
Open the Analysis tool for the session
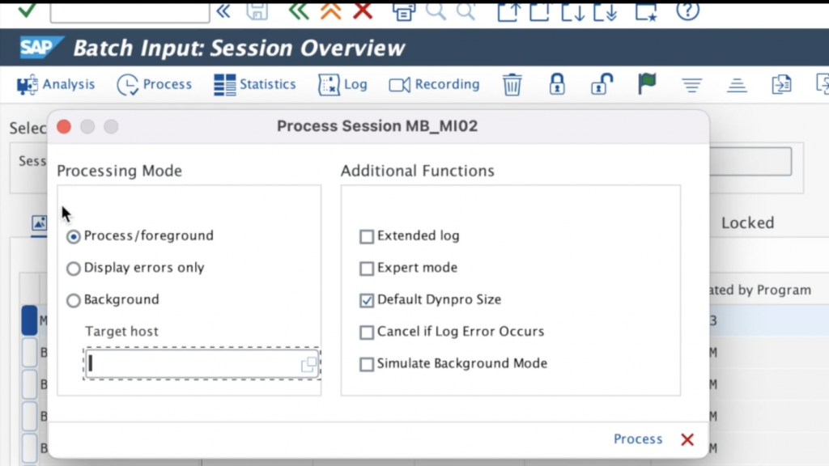55,84
